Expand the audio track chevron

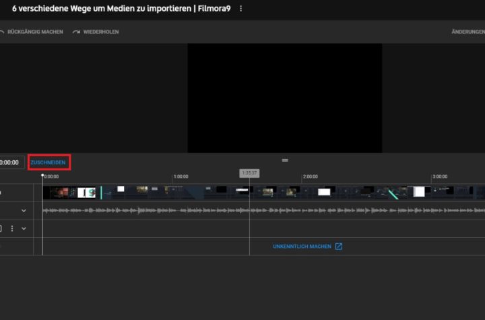point(24,211)
